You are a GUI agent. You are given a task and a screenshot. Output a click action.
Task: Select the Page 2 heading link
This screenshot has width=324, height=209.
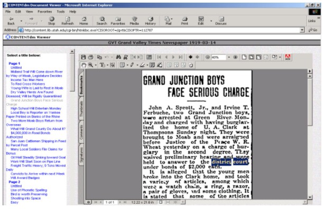coord(14,182)
